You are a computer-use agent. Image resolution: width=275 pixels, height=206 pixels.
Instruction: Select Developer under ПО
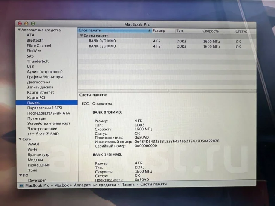pyautogui.click(x=37, y=180)
